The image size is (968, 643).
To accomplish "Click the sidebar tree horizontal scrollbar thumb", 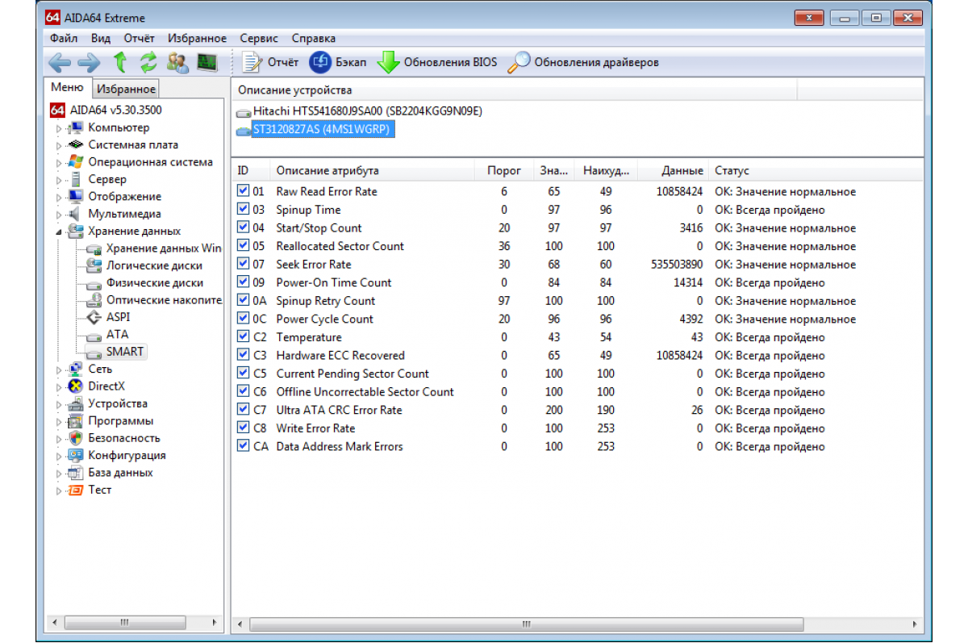I will click(x=123, y=622).
